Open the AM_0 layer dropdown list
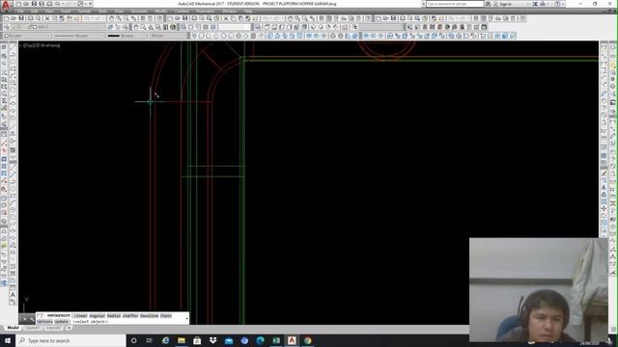The height and width of the screenshot is (347, 618). [59, 27]
